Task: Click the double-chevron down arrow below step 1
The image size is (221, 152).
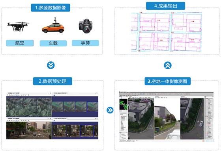Action: coord(51,65)
